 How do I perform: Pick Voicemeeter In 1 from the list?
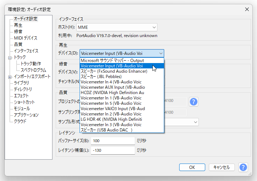122,98
